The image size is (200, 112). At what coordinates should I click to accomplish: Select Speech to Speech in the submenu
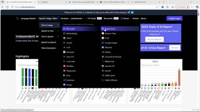[x=49, y=42]
